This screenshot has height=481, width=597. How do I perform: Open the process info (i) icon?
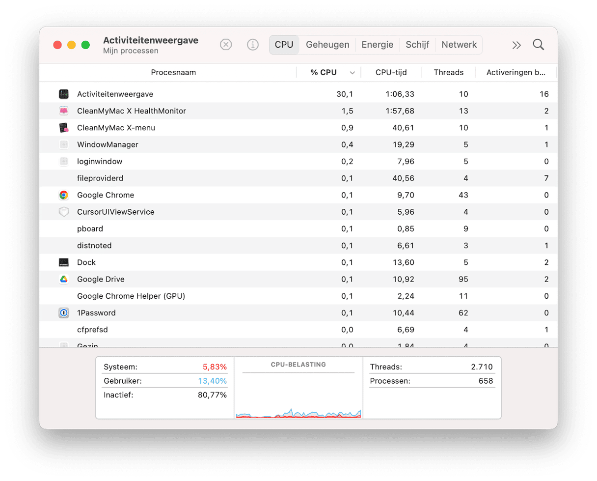tap(253, 45)
